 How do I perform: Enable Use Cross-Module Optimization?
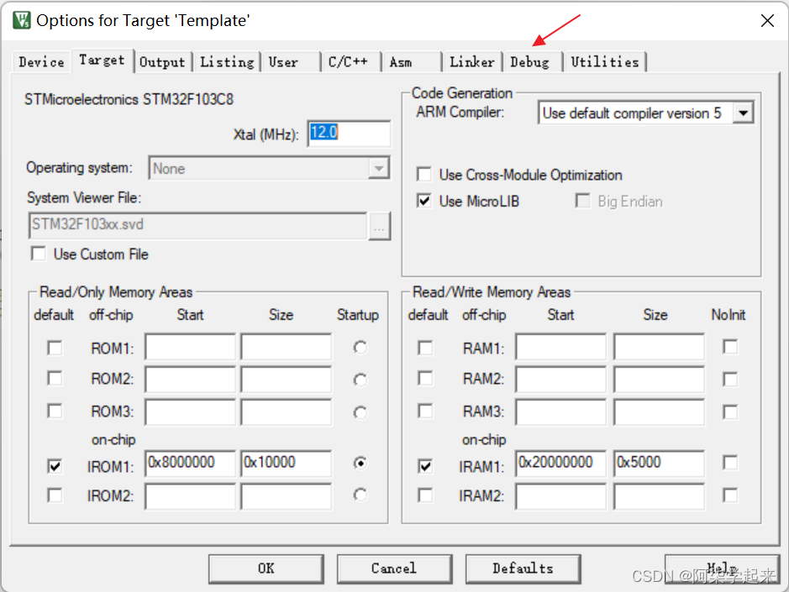coord(424,175)
